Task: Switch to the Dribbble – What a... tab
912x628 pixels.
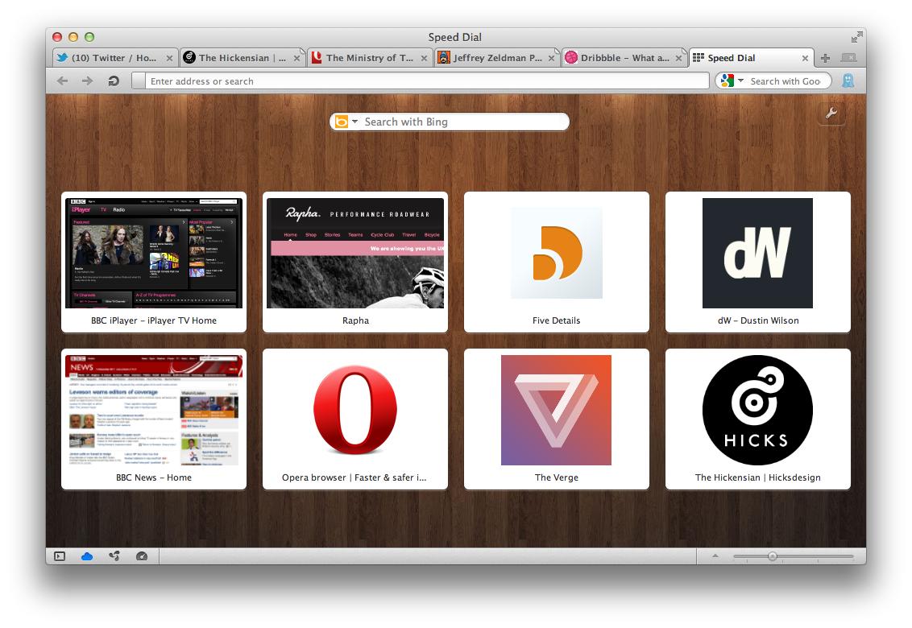Action: pos(624,58)
